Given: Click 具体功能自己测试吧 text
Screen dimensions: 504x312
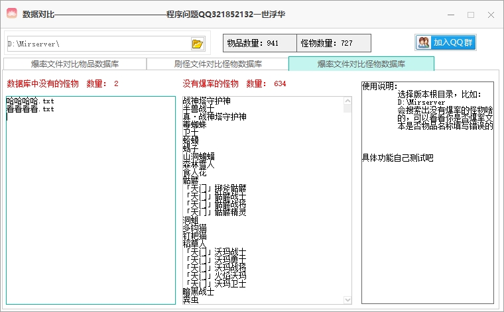Looking at the screenshot, I should (x=398, y=158).
